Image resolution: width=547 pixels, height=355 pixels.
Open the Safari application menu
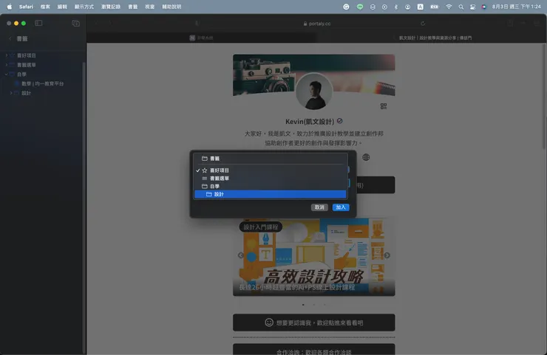(x=26, y=7)
